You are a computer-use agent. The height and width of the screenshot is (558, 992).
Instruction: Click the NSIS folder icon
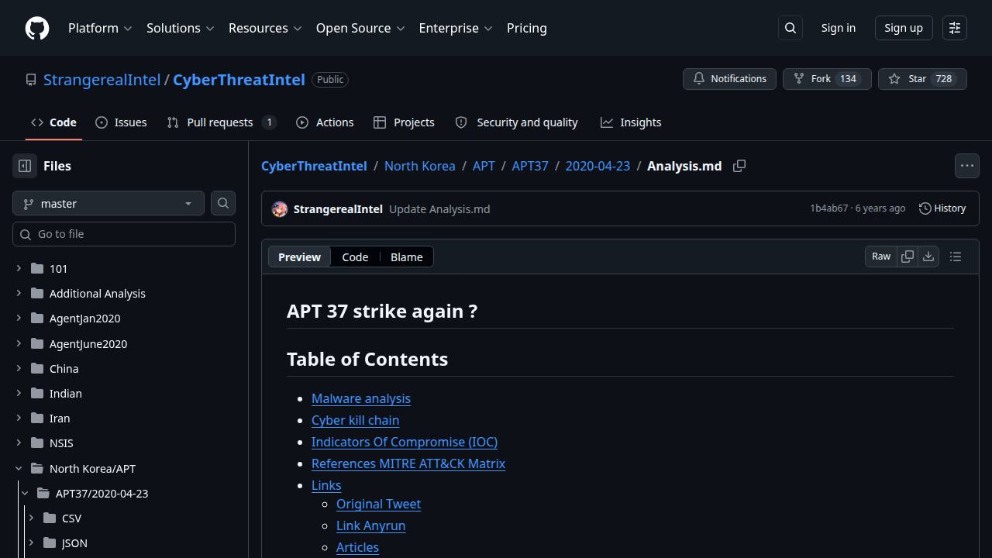pos(37,443)
